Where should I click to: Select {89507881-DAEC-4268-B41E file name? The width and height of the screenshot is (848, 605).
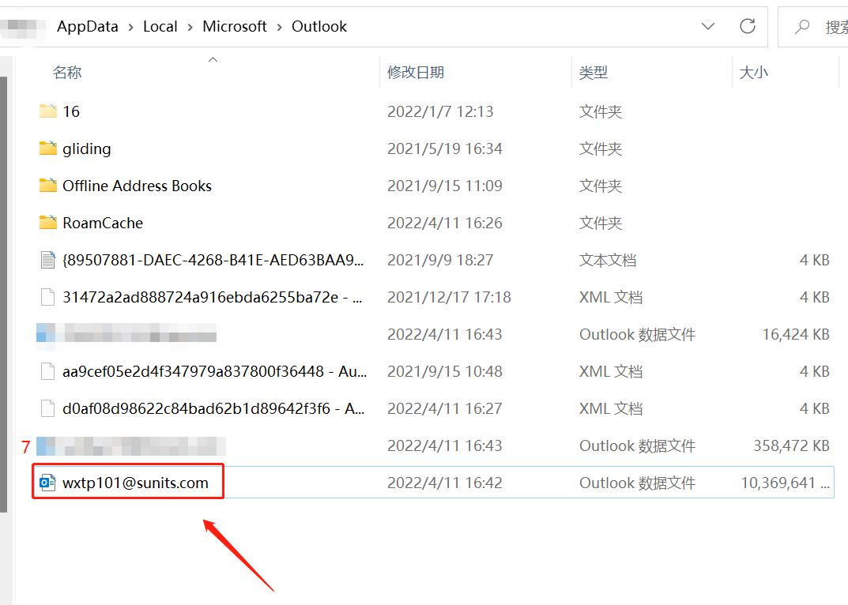click(x=213, y=260)
